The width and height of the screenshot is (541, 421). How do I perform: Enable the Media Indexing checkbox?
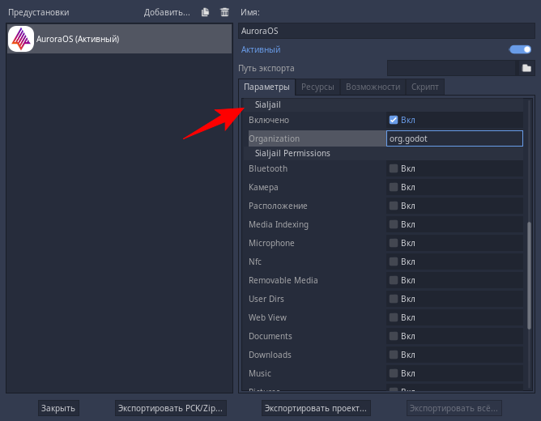[x=394, y=224]
